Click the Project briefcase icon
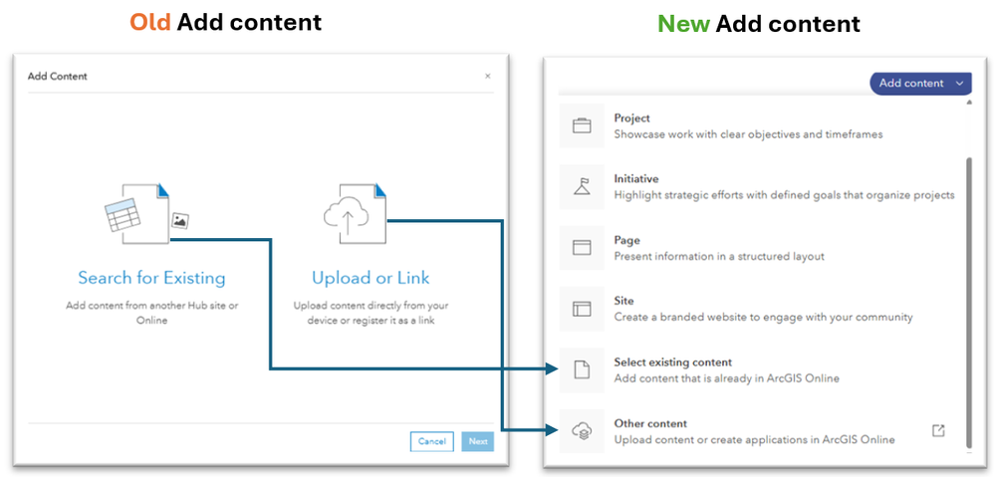Viewport: 995px width, 477px height. coord(582,125)
